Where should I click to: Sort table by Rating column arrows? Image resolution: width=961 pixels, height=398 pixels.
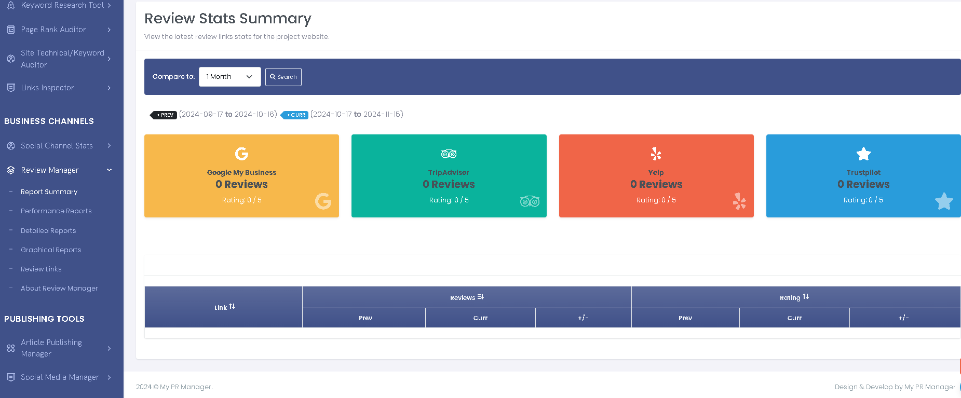click(x=806, y=297)
